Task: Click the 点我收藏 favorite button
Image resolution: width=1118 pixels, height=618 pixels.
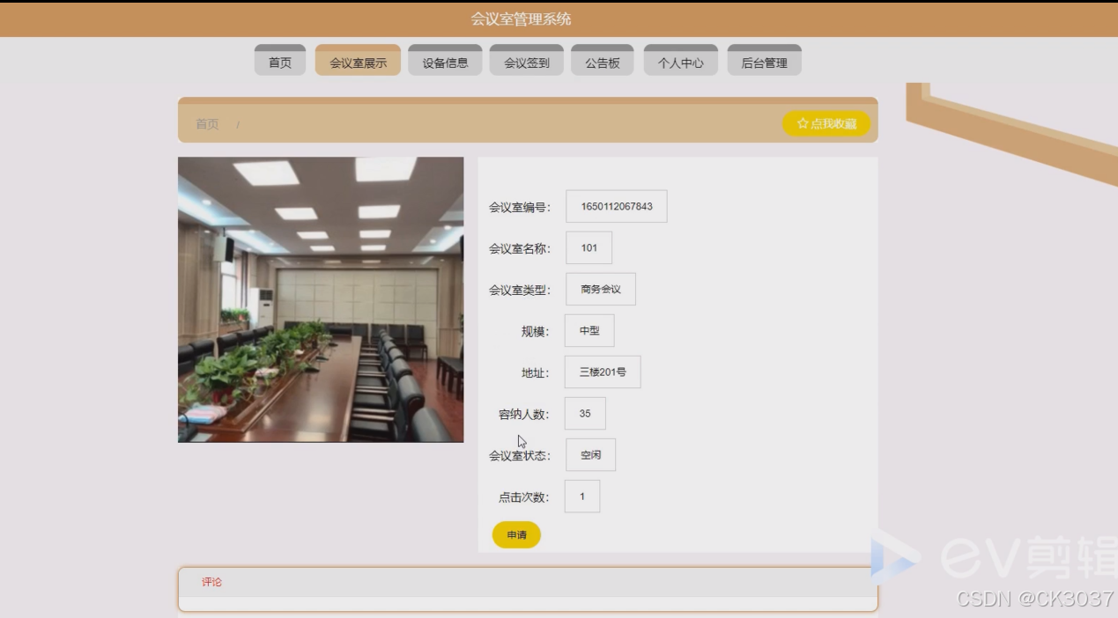Action: 826,123
